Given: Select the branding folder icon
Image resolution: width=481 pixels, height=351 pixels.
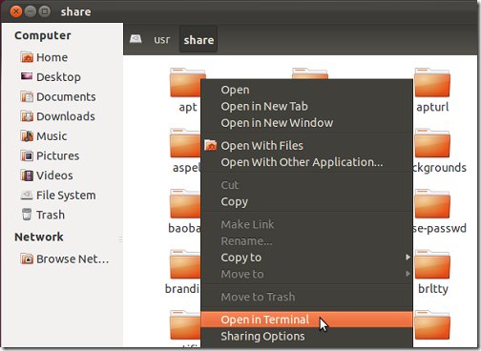Looking at the screenshot, I should coord(185,264).
